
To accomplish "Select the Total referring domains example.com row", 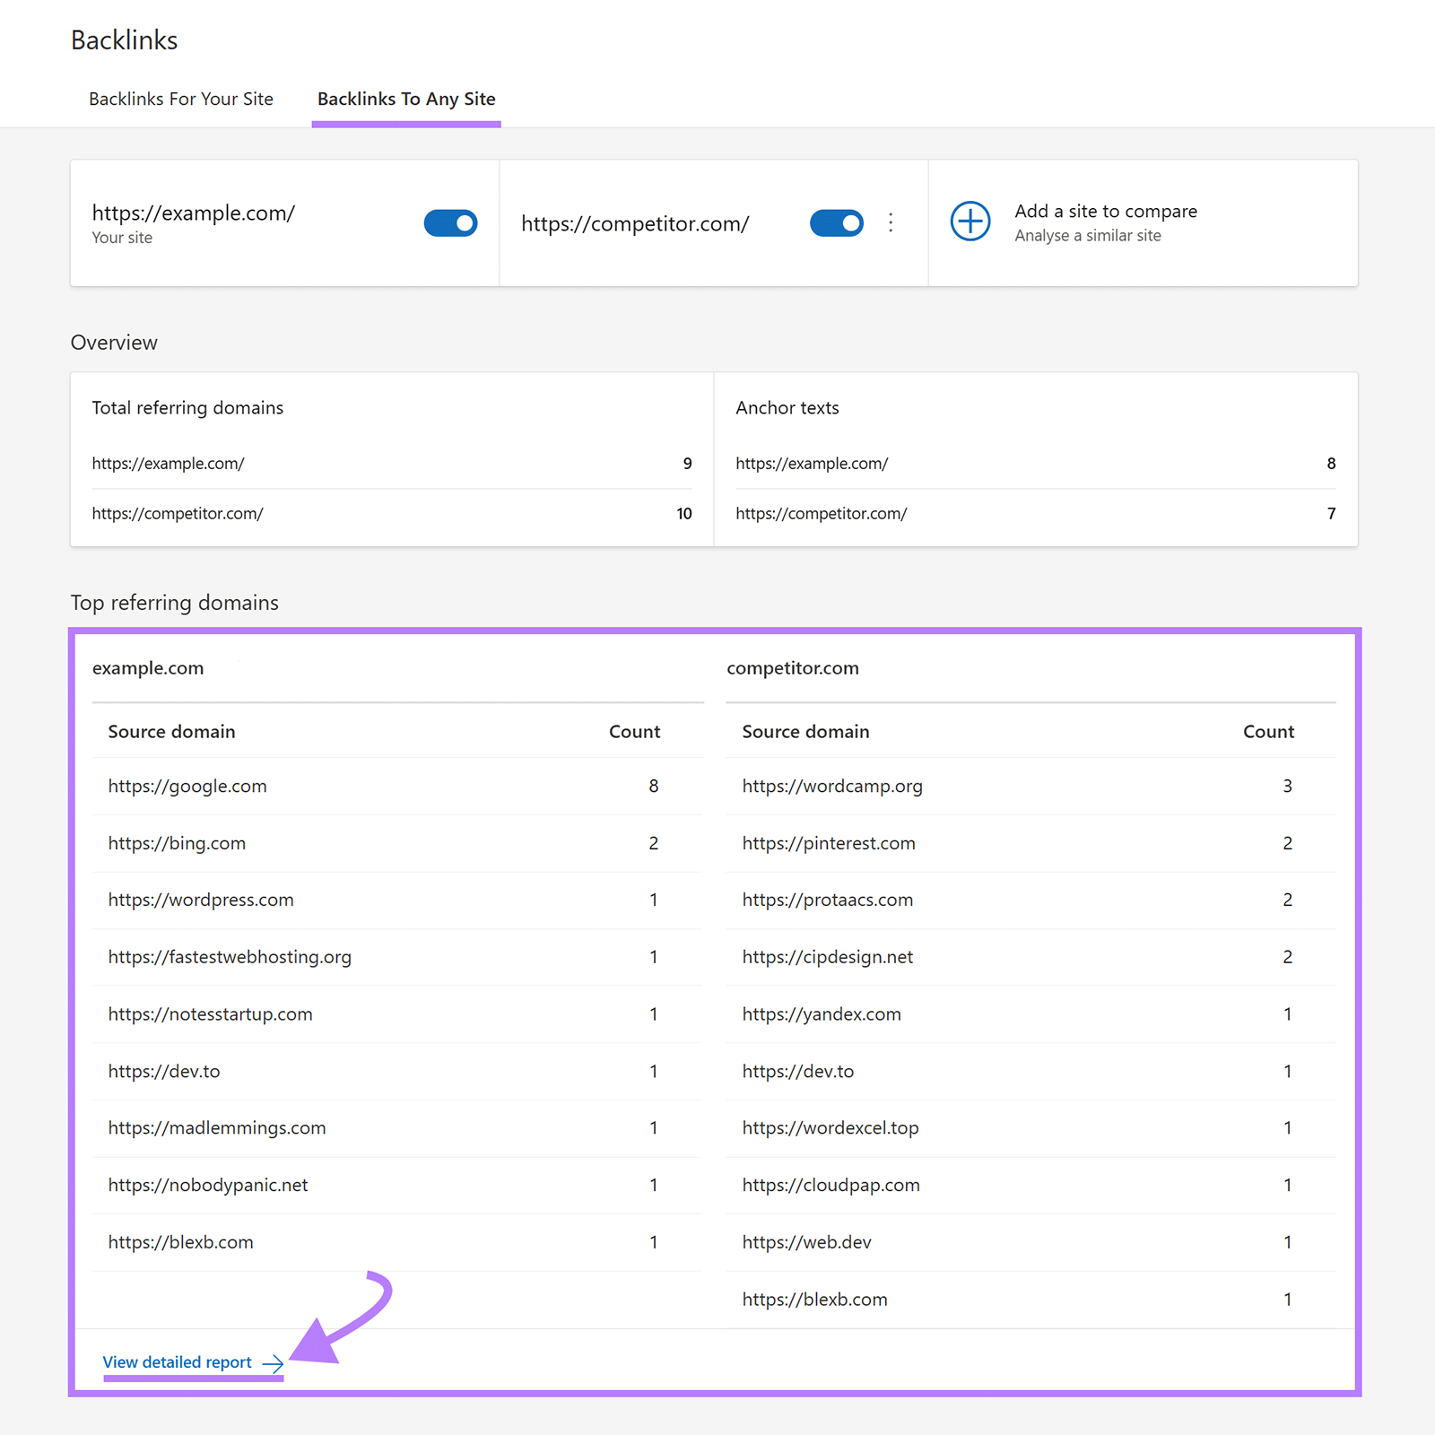I will [169, 464].
